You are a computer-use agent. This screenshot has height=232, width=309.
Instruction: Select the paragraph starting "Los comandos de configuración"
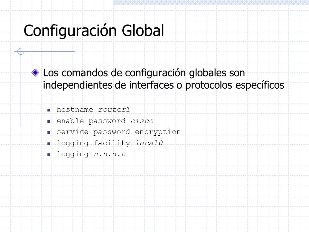(x=164, y=79)
